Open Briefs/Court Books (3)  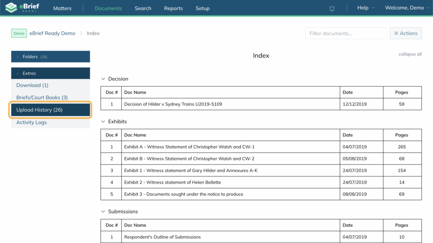click(x=42, y=97)
